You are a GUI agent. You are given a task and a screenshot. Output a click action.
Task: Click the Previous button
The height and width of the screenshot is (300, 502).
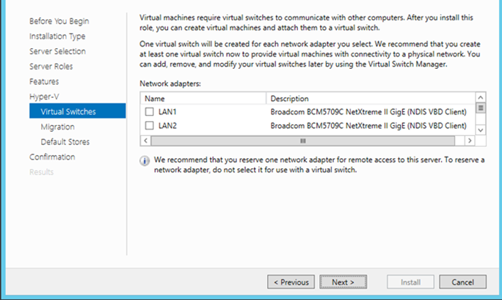coord(291,282)
